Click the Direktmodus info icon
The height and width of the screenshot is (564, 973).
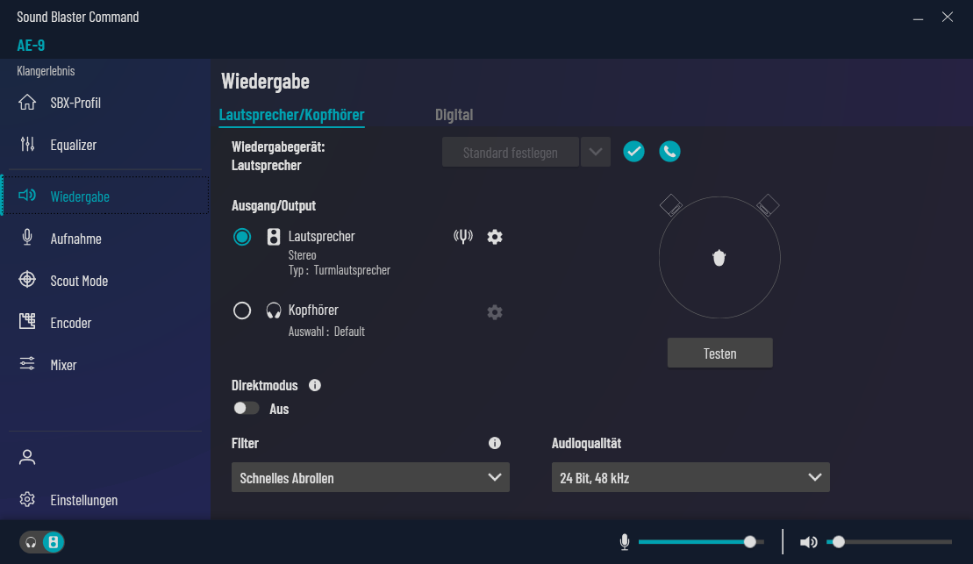[x=315, y=385]
